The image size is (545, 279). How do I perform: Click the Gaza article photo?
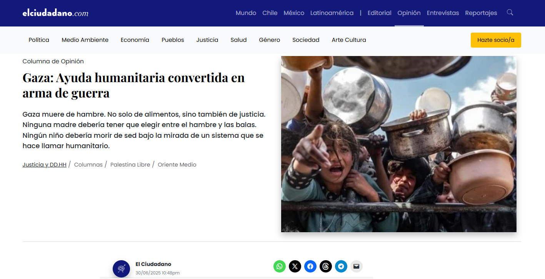pyautogui.click(x=398, y=144)
